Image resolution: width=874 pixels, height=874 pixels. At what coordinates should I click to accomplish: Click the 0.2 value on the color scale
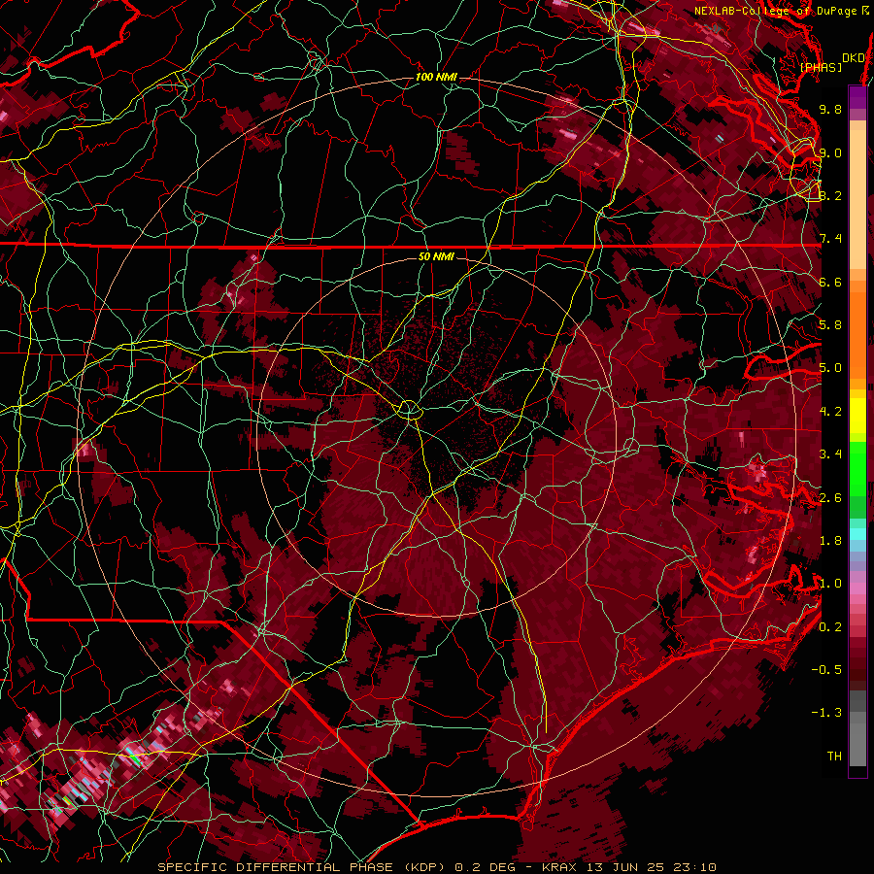click(830, 627)
